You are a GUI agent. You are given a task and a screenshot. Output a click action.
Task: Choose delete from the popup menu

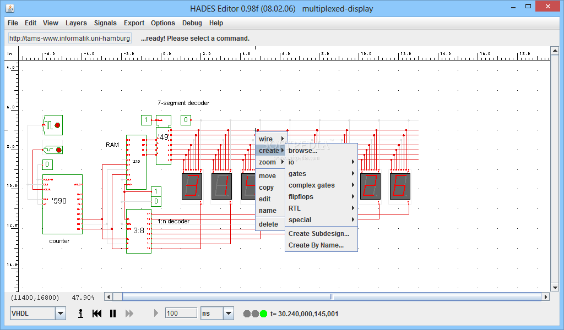click(270, 224)
